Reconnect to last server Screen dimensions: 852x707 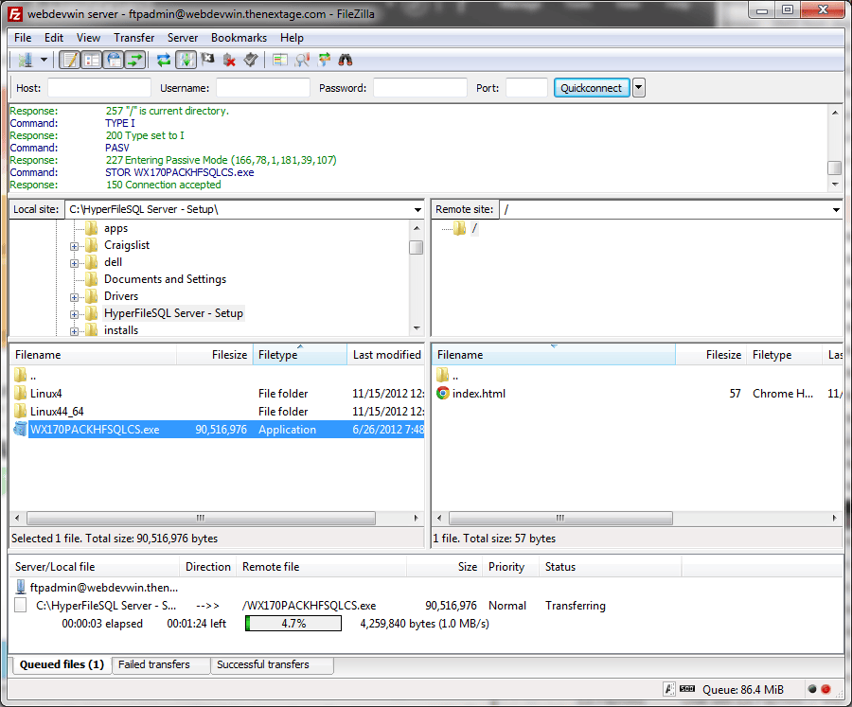[251, 60]
